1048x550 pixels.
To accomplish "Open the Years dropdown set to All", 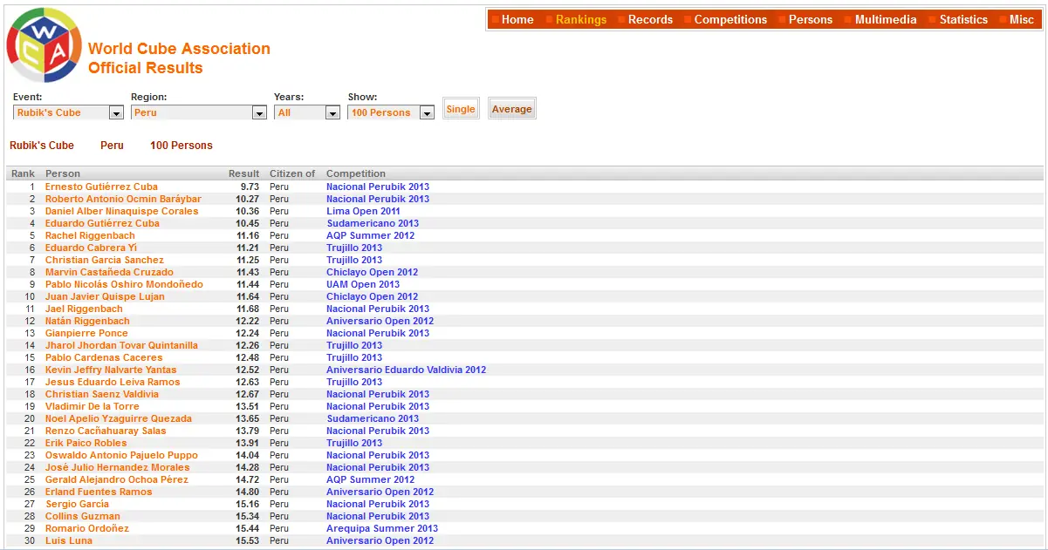I will [307, 112].
